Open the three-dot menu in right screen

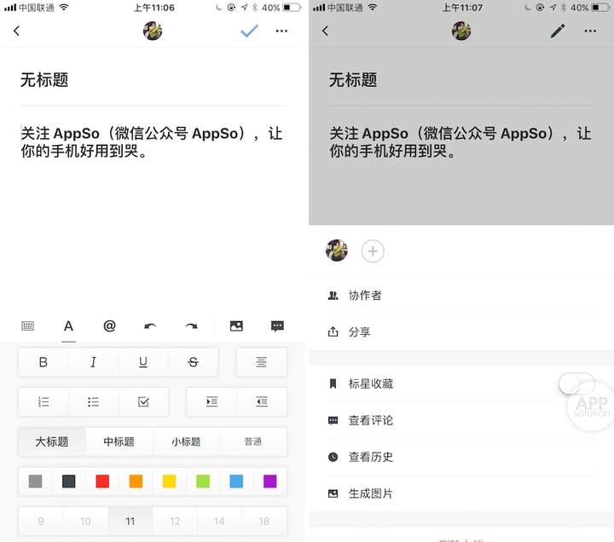tap(590, 31)
